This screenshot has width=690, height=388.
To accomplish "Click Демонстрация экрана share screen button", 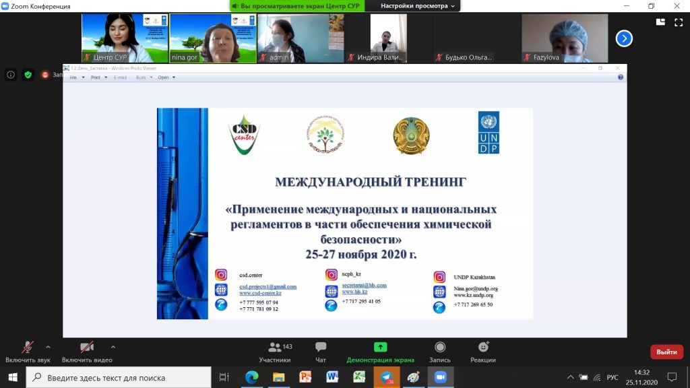I will click(380, 352).
